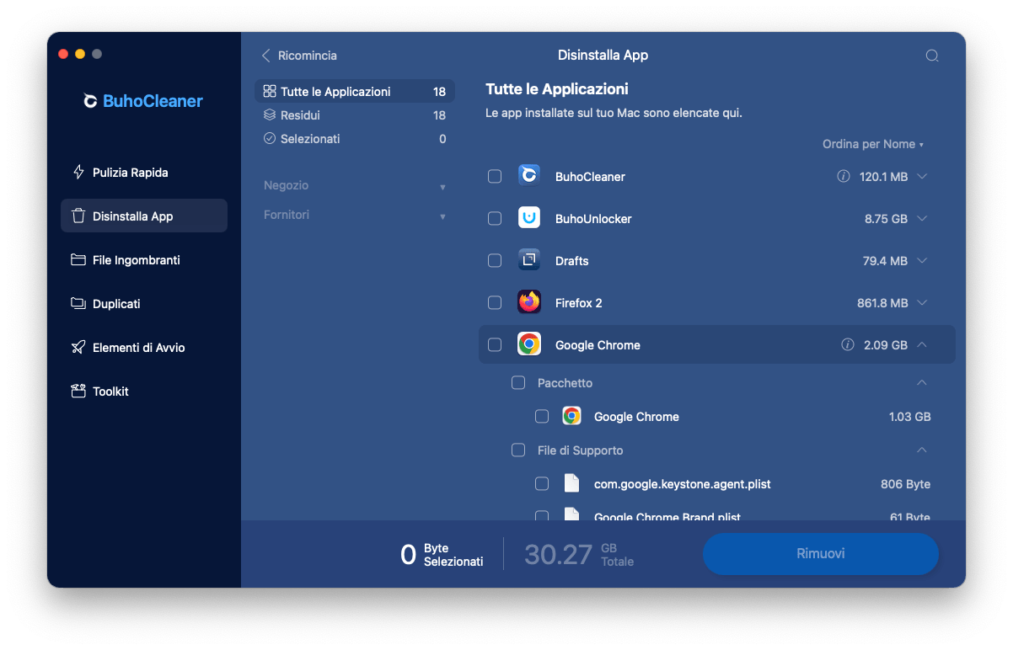Switch to the Residui category
Screen dimensions: 1013x650
300,115
